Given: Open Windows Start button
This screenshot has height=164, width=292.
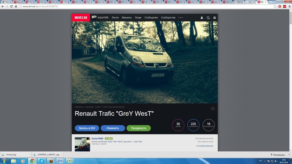Looking at the screenshot, I should (x=4, y=161).
